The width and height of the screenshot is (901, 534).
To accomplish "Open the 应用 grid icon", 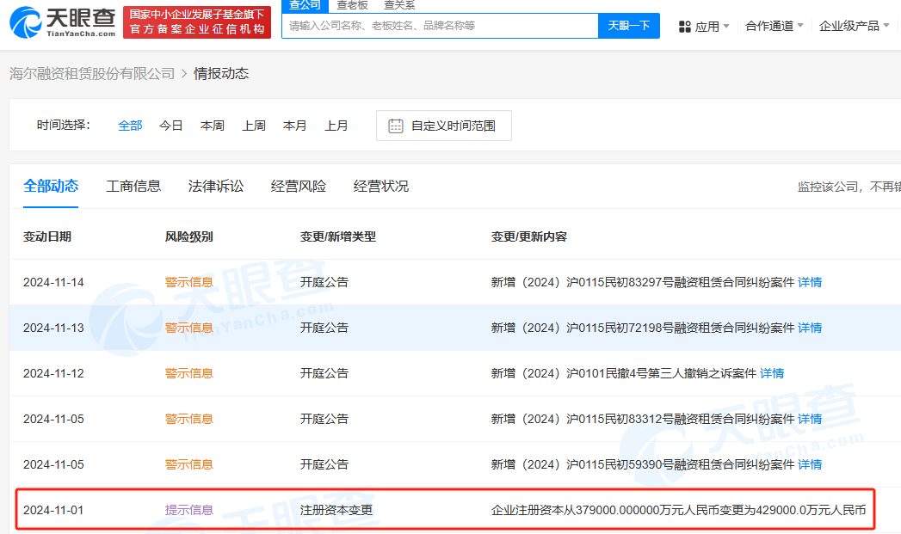I will (684, 27).
